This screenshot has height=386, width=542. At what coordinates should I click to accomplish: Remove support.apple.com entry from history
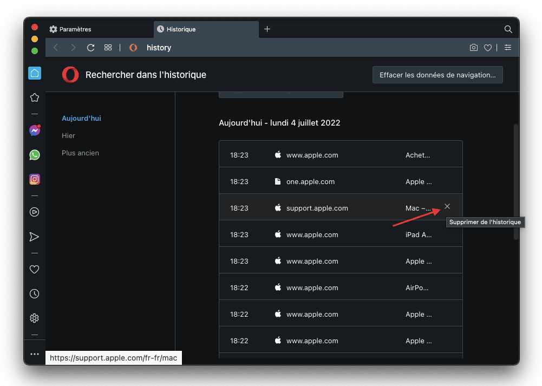[x=447, y=206]
